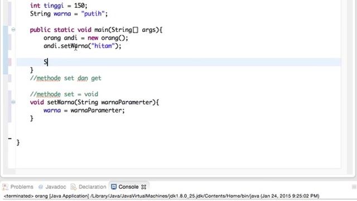Click 'void setWarna(String warnaParamerter)' declaration

click(x=94, y=102)
